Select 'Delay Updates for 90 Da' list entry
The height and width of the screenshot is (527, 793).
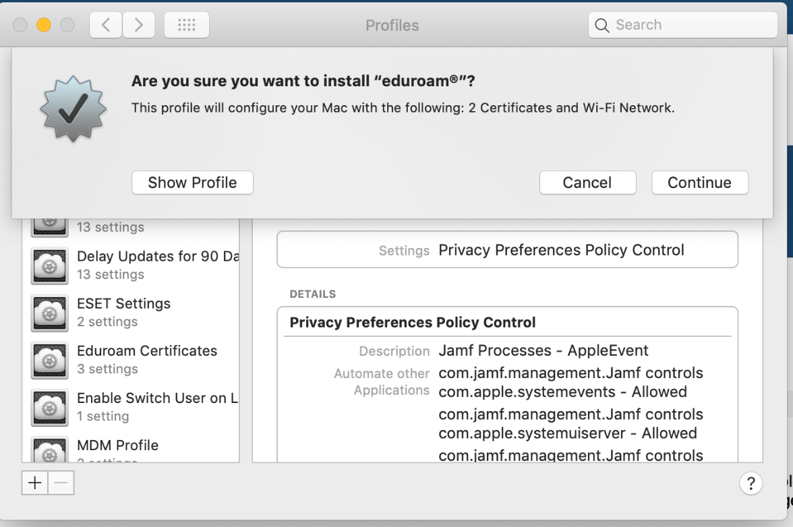131,266
